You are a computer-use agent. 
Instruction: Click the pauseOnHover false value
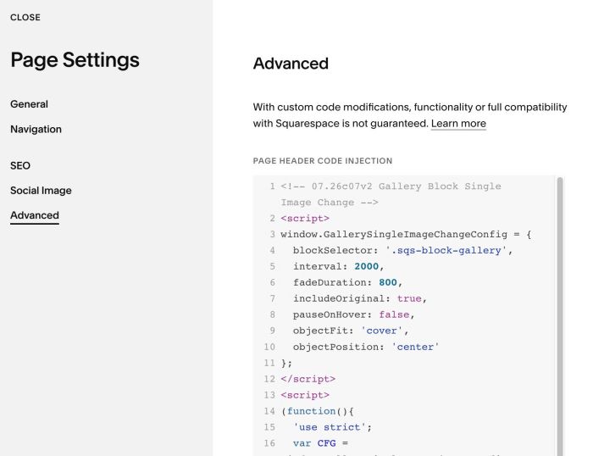[x=394, y=314]
